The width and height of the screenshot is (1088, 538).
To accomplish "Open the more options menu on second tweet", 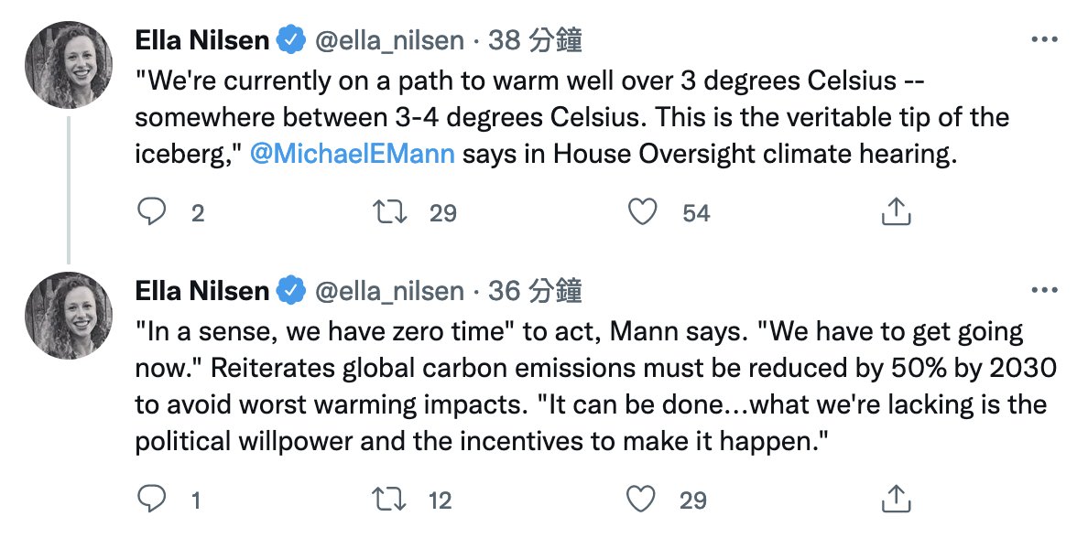I will 1044,290.
